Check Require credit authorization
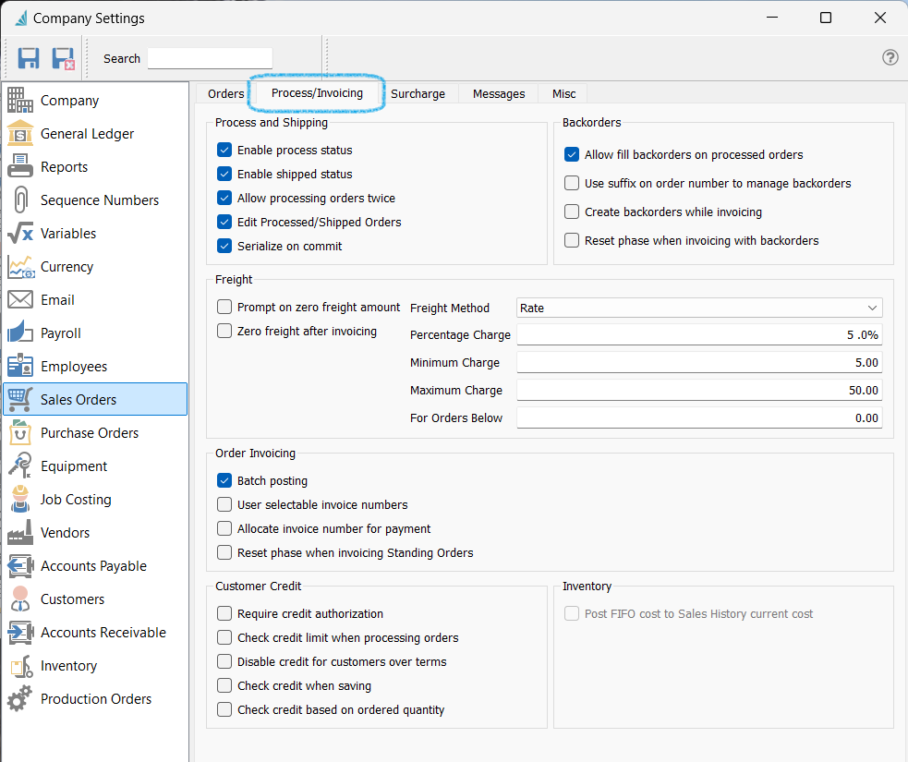This screenshot has width=908, height=762. pos(224,614)
